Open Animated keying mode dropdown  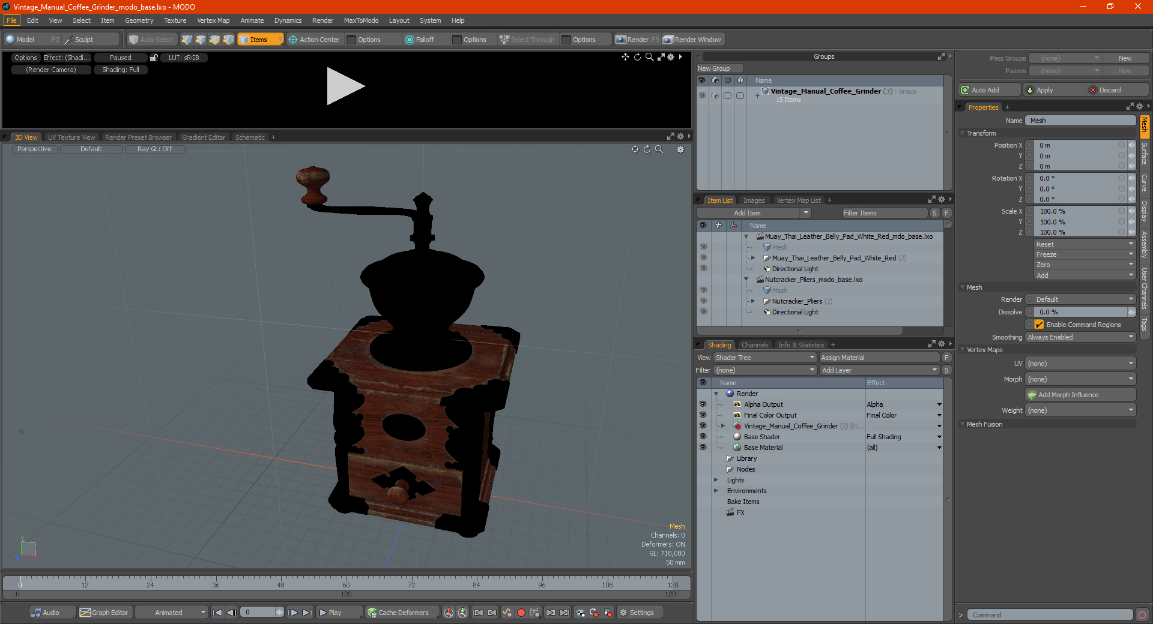(172, 613)
